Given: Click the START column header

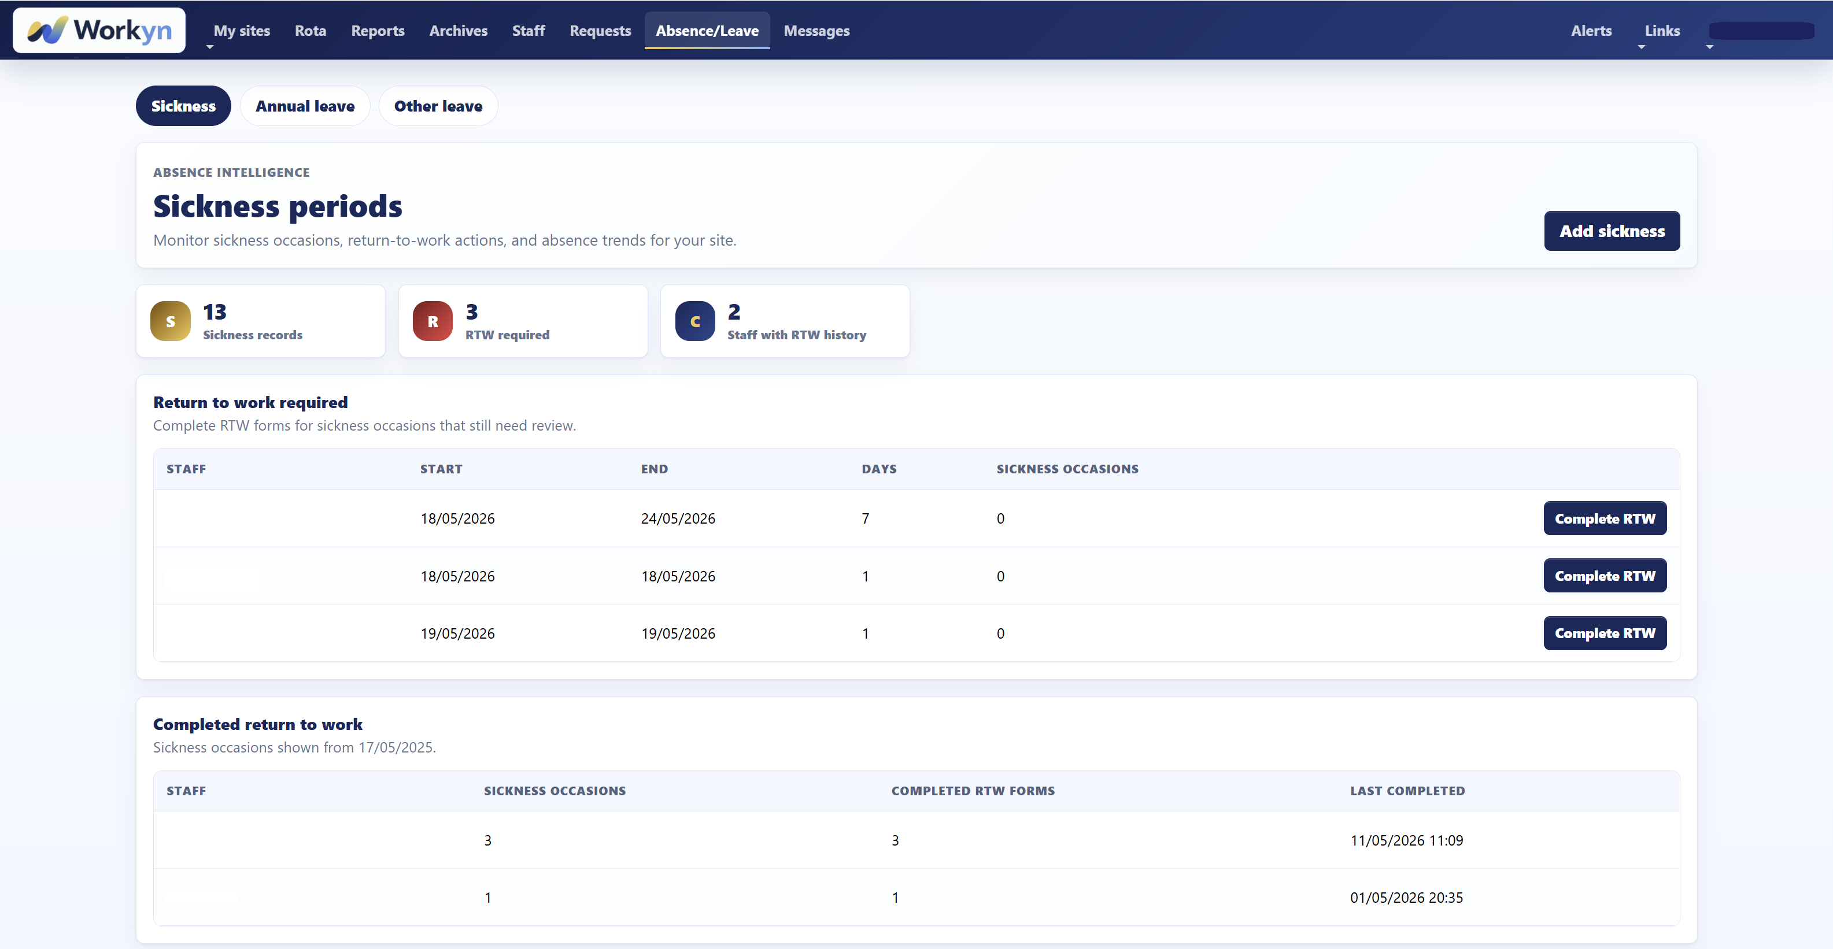Looking at the screenshot, I should point(441,469).
